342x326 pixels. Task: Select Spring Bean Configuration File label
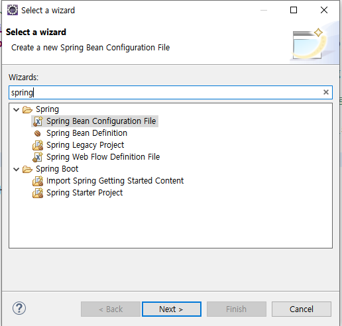pos(101,121)
